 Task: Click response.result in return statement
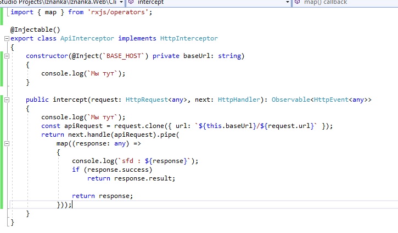coord(143,178)
